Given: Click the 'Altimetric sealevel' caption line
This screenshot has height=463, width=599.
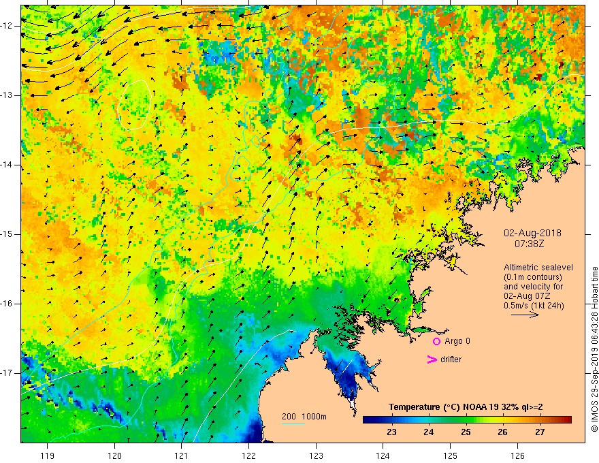Looking at the screenshot, I should click(x=538, y=268).
